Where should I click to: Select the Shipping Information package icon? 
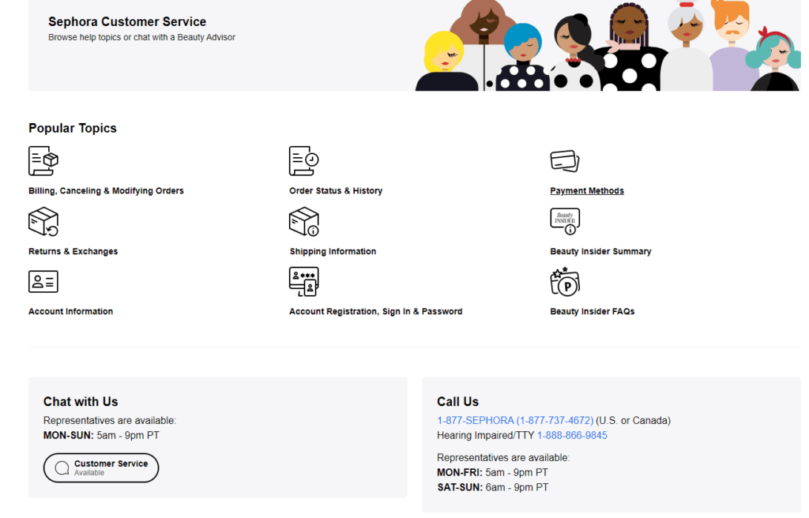pos(304,221)
